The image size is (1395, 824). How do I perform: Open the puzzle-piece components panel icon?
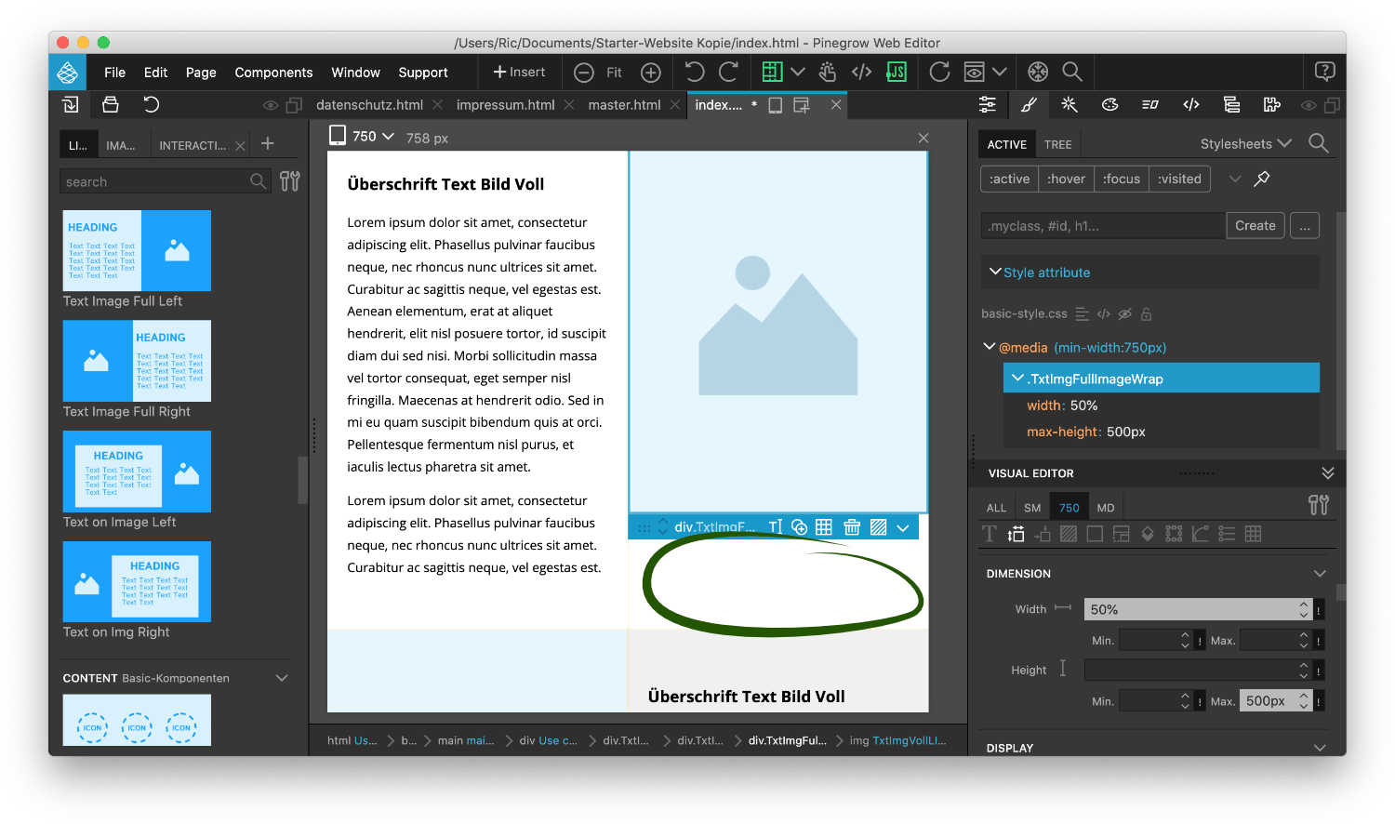(1272, 105)
